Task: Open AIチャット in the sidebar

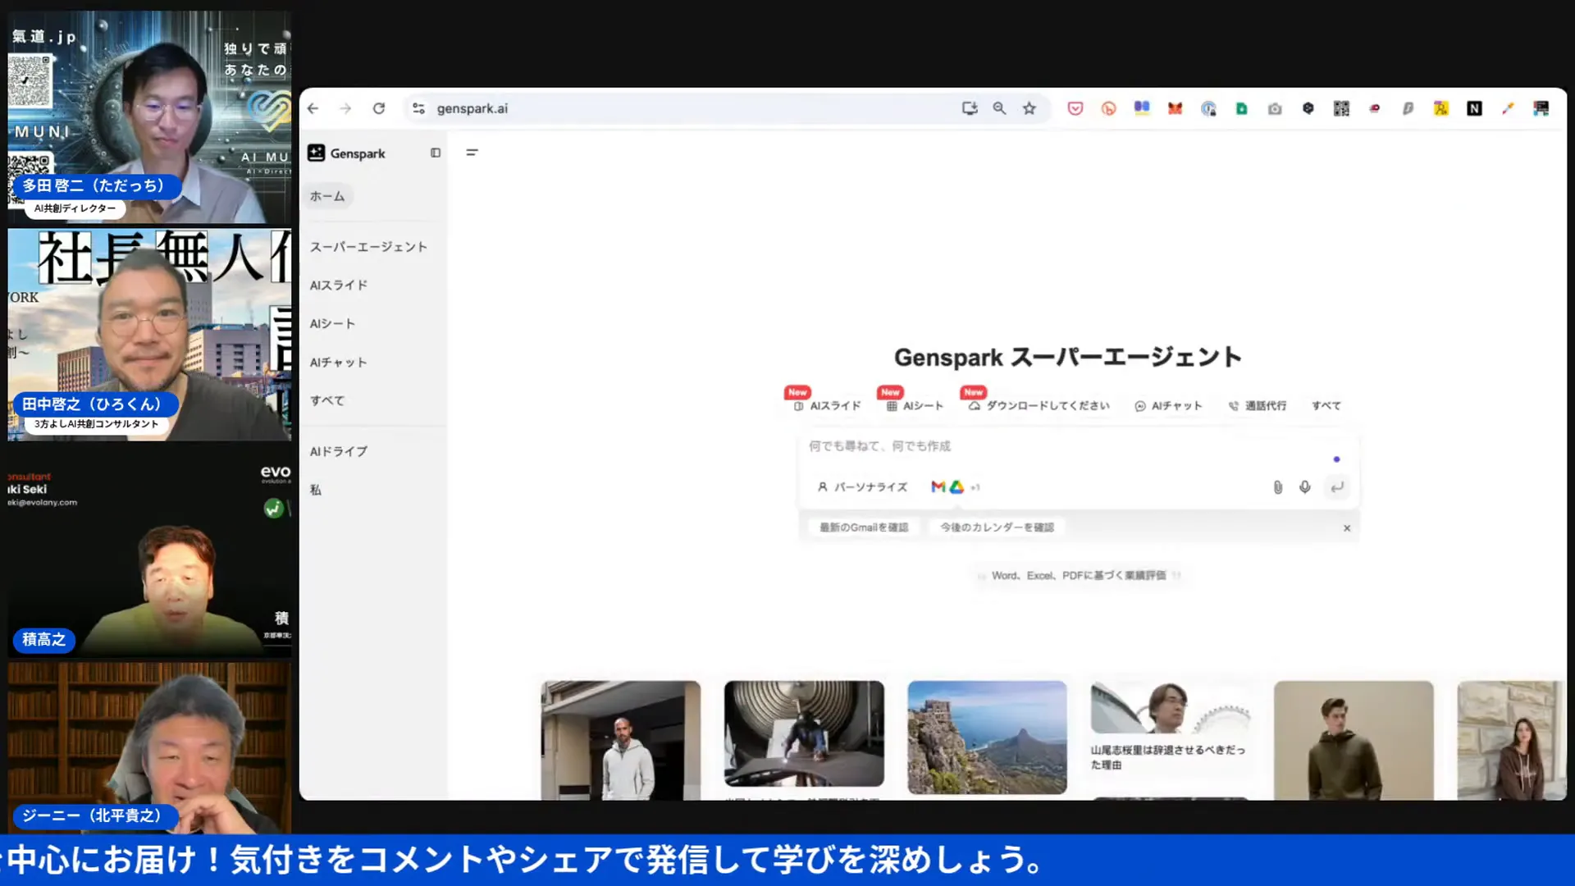Action: (x=338, y=363)
